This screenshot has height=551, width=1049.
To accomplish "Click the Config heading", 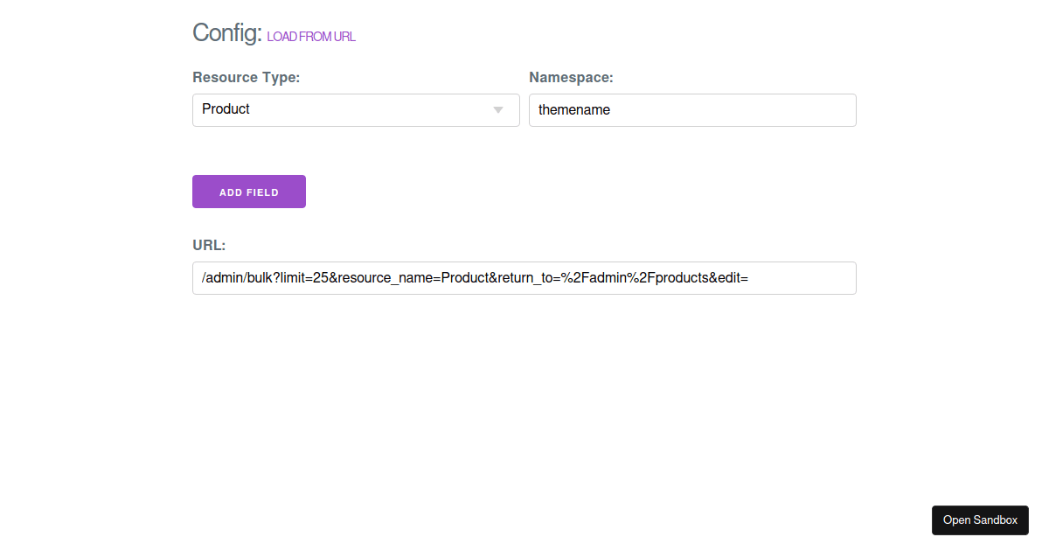I will (226, 33).
